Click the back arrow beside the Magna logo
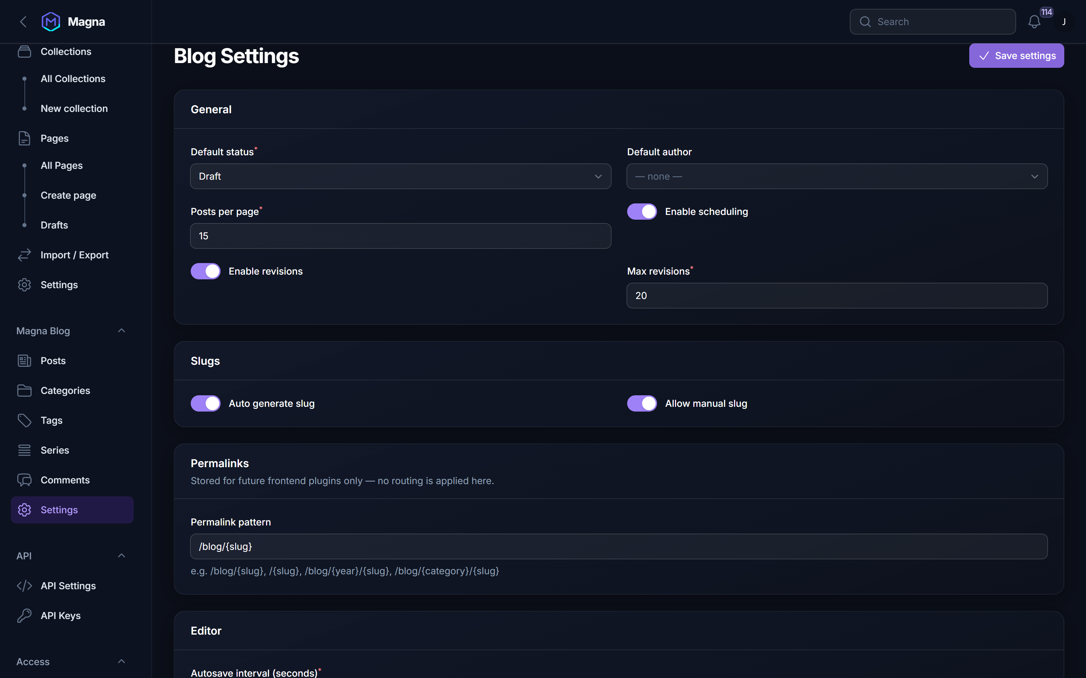 [23, 21]
